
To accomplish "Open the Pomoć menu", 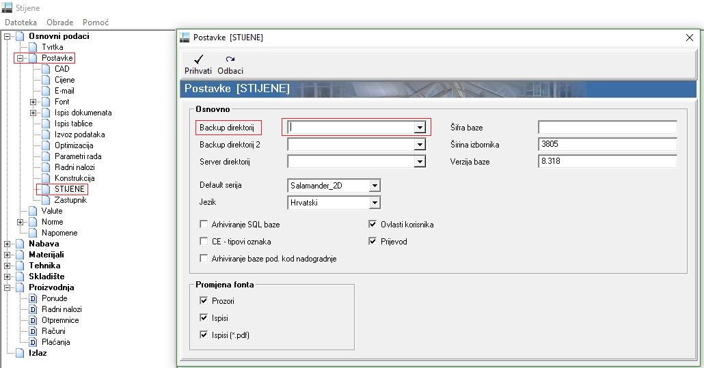I will point(95,22).
